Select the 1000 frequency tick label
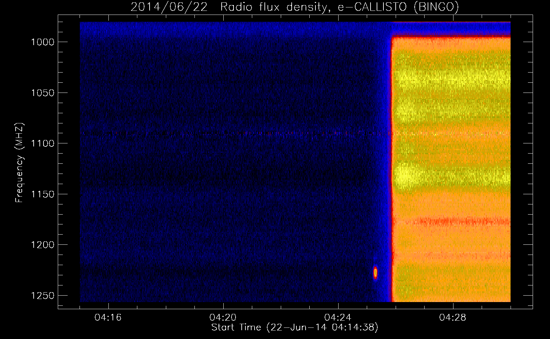The height and width of the screenshot is (339, 550). [x=42, y=42]
